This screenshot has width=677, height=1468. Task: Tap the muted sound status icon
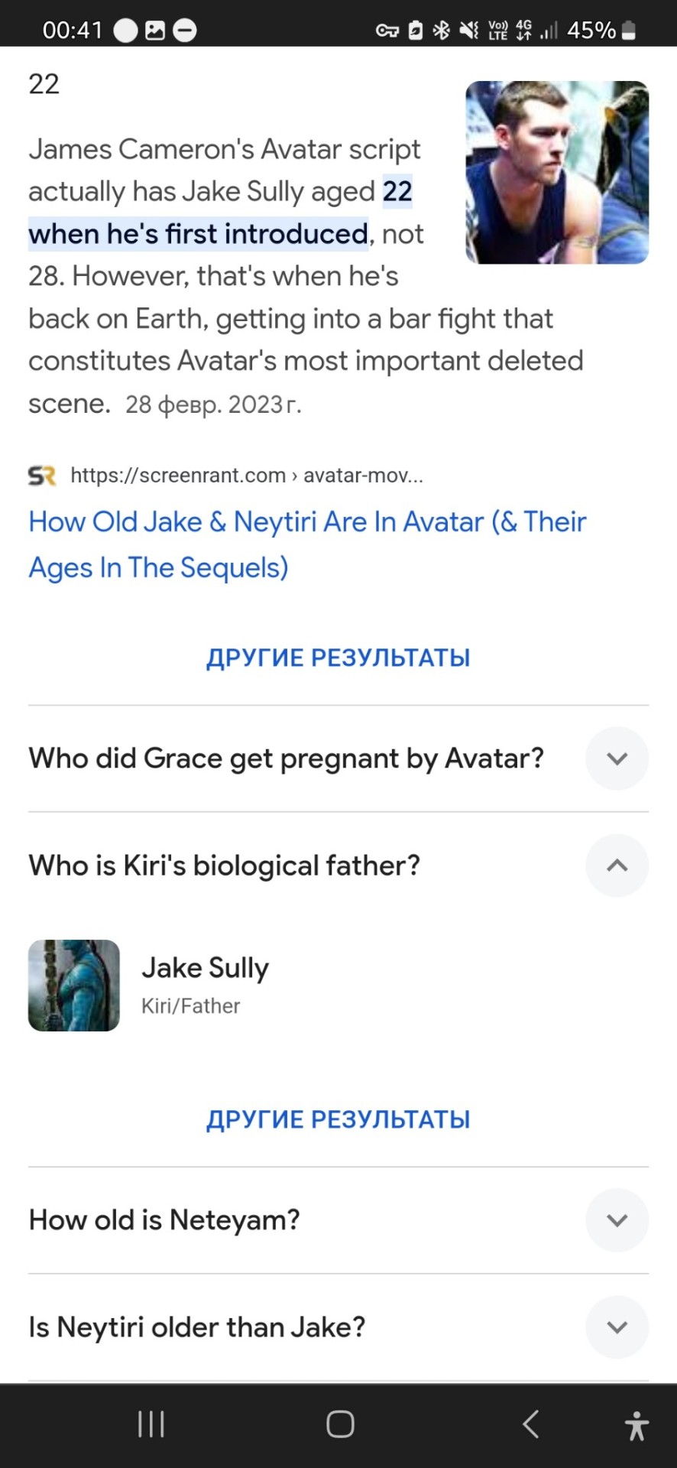click(x=468, y=31)
